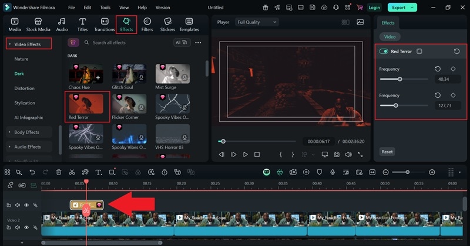Select the Chaos Hue effect thumbnail
The height and width of the screenshot is (246, 470).
[x=86, y=74]
